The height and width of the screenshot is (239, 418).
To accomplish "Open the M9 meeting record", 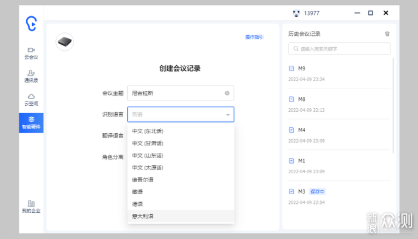I will pyautogui.click(x=339, y=73).
